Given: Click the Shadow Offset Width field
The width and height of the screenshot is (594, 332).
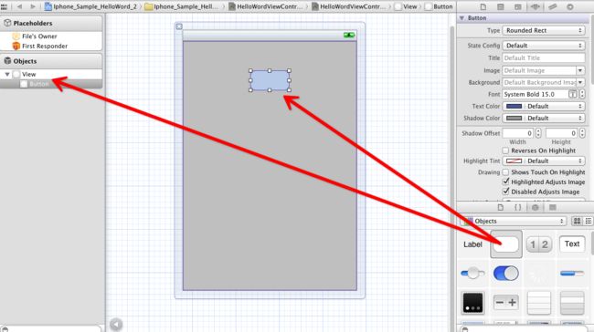Looking at the screenshot, I should pyautogui.click(x=518, y=133).
